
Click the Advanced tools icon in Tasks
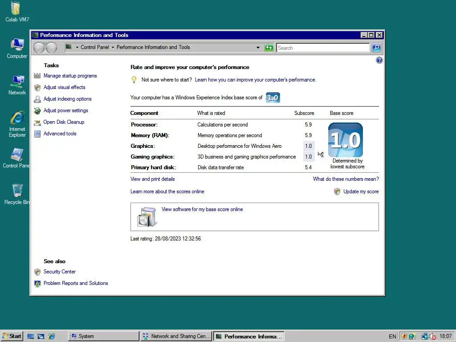[x=37, y=134]
